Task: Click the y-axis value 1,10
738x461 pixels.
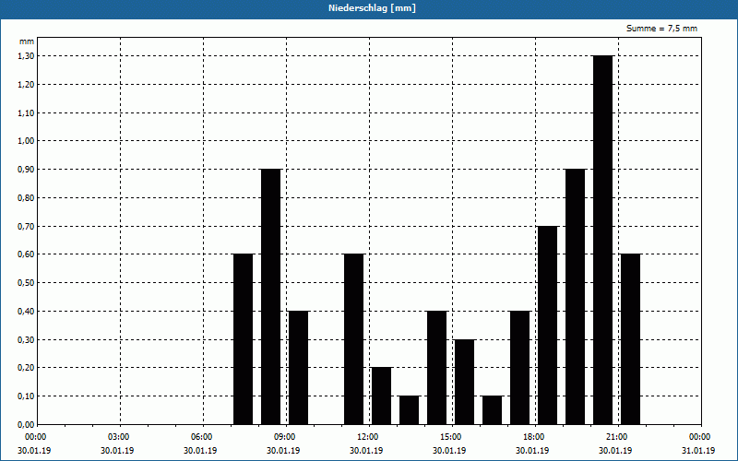Action: tap(27, 112)
